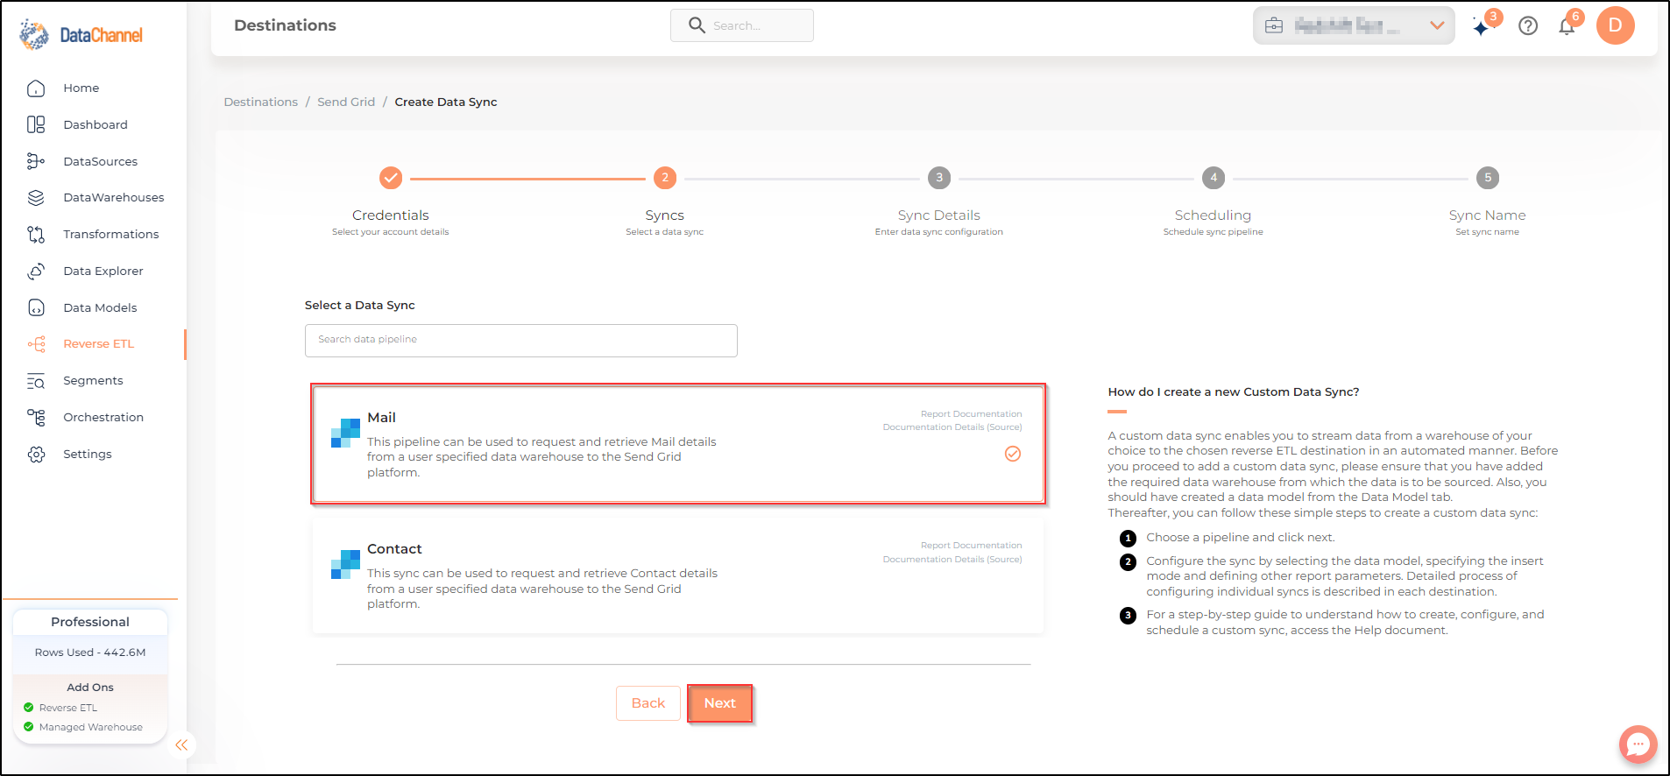Click the Credentials completed step checkmark
Image resolution: width=1670 pixels, height=776 pixels.
391,178
